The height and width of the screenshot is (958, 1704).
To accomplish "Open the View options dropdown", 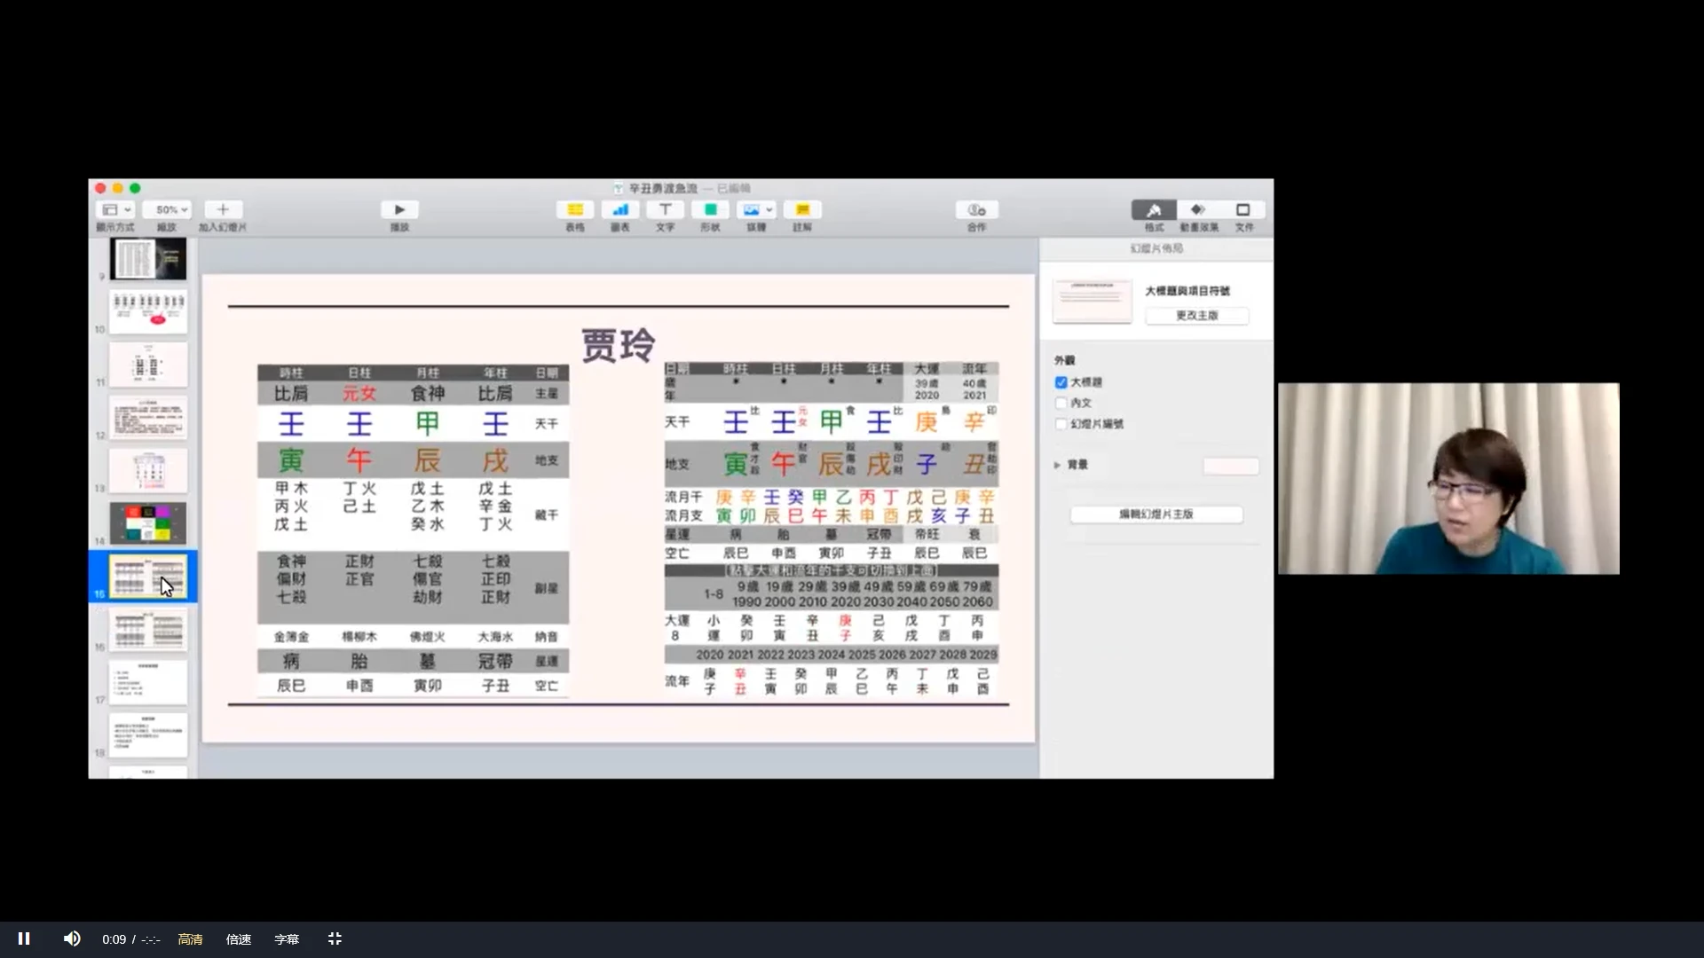I will click(x=116, y=210).
